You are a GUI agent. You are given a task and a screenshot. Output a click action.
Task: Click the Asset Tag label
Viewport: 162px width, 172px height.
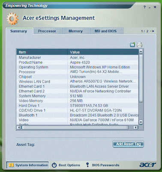pyautogui.click(x=26, y=144)
